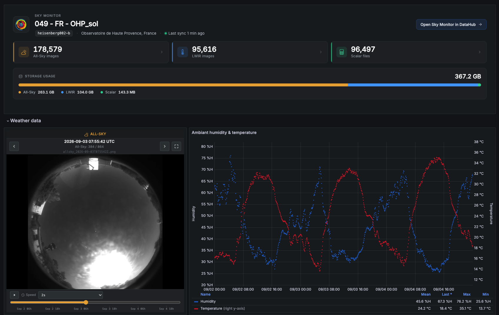The width and height of the screenshot is (499, 315).
Task: Click the Sky Monitor logo icon
Action: coord(21,24)
